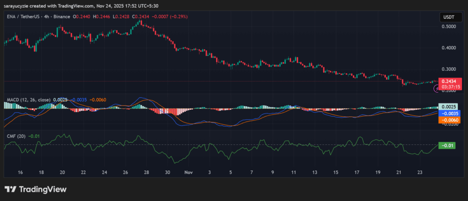Click the date 28 on the time axis
The height and width of the screenshot is (201, 468).
click(147, 172)
